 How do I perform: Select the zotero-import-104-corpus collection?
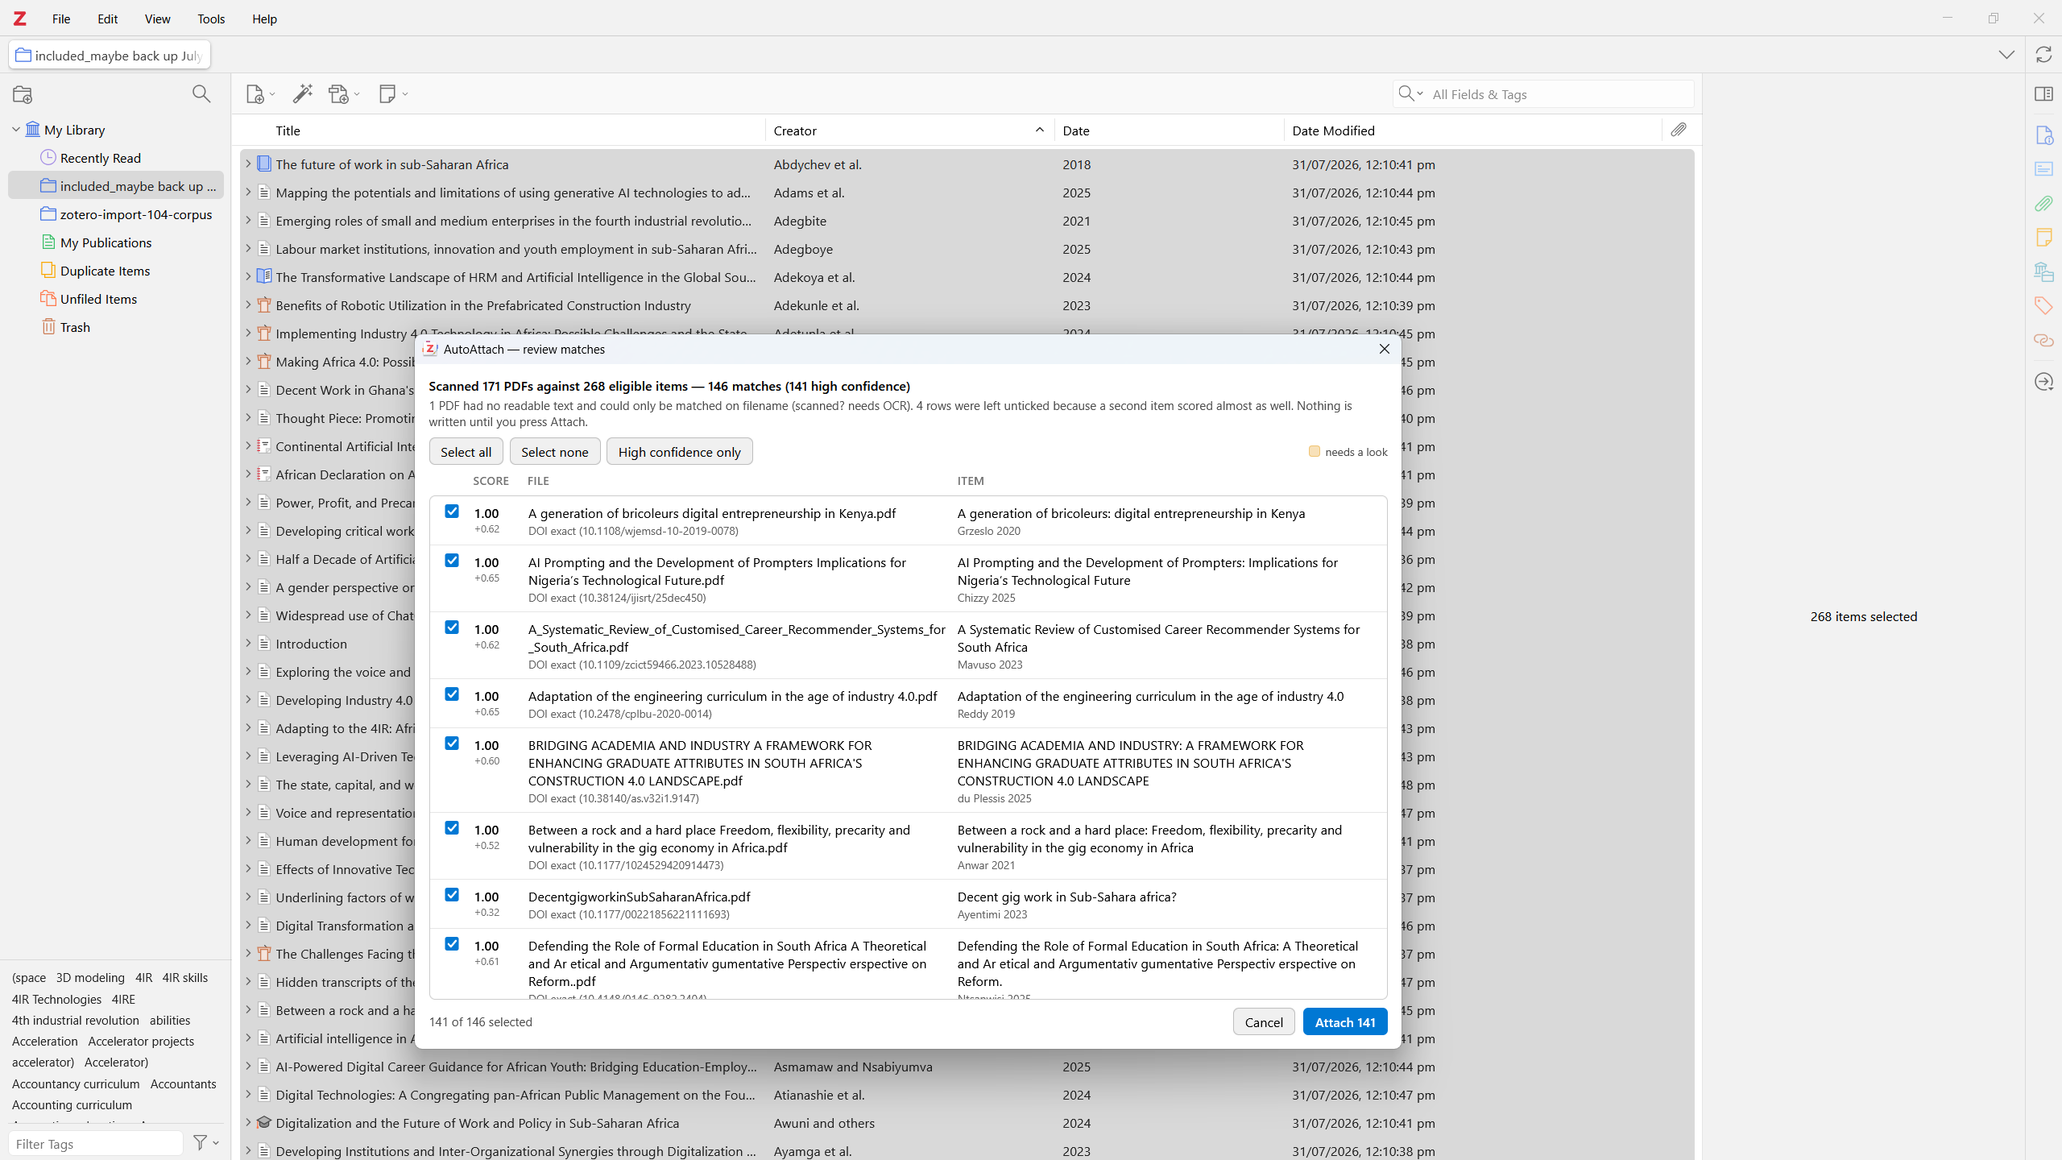(117, 214)
